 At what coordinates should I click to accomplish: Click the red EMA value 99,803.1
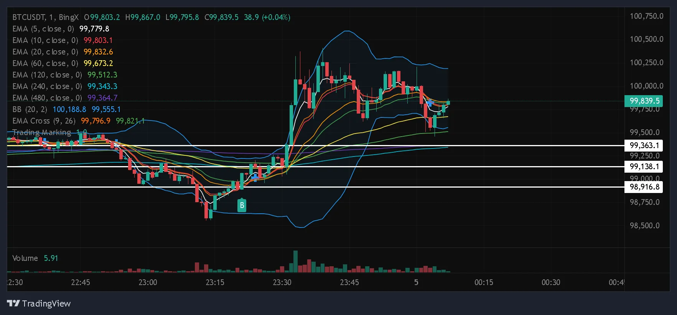(98, 40)
